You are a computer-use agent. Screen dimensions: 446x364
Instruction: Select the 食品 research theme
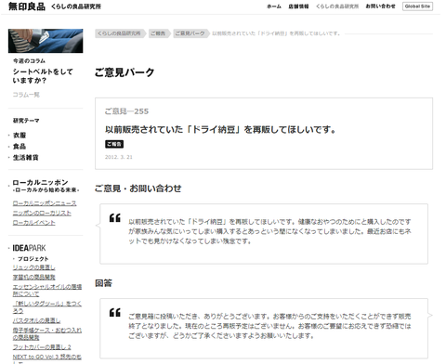click(20, 147)
